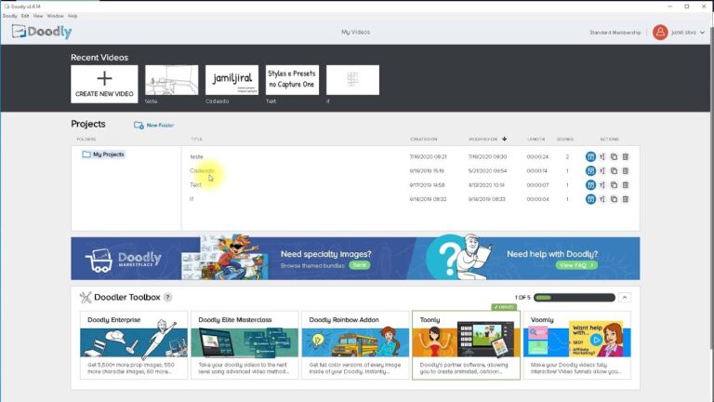The image size is (714, 402).
Task: Click the trash icon in the teste row
Action: [x=626, y=156]
